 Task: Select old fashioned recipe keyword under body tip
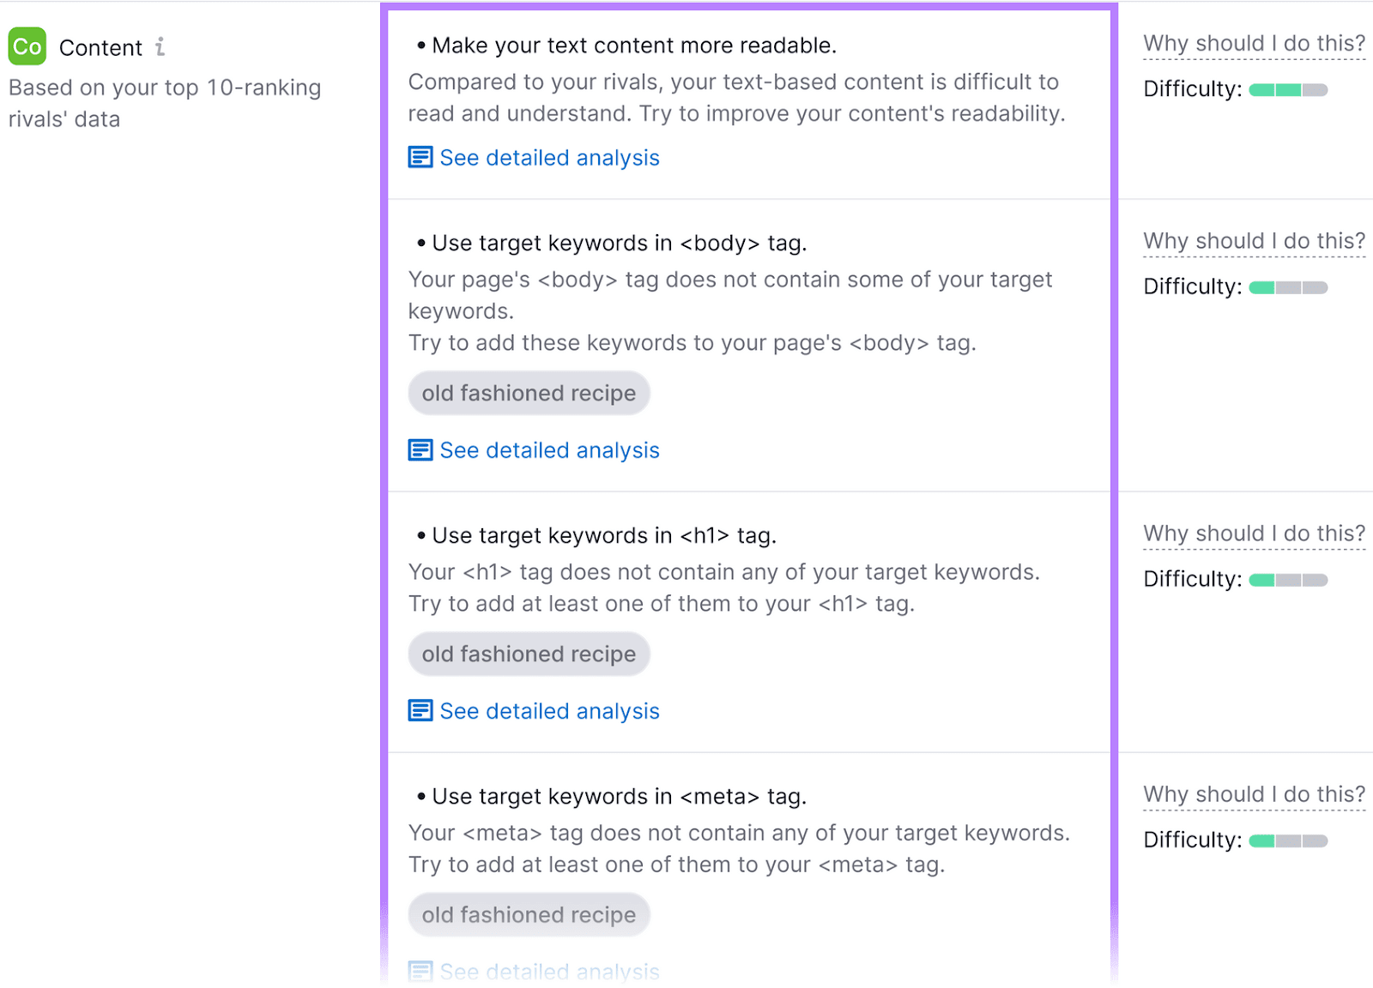point(529,393)
